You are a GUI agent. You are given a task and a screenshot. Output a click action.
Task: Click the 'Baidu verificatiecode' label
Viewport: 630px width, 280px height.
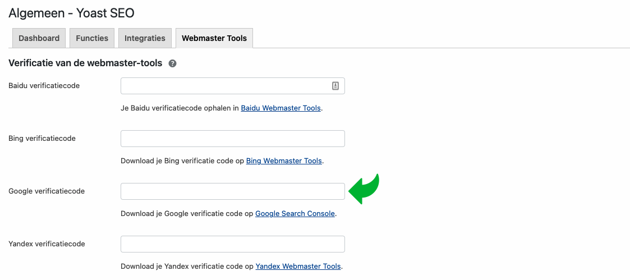(x=44, y=85)
